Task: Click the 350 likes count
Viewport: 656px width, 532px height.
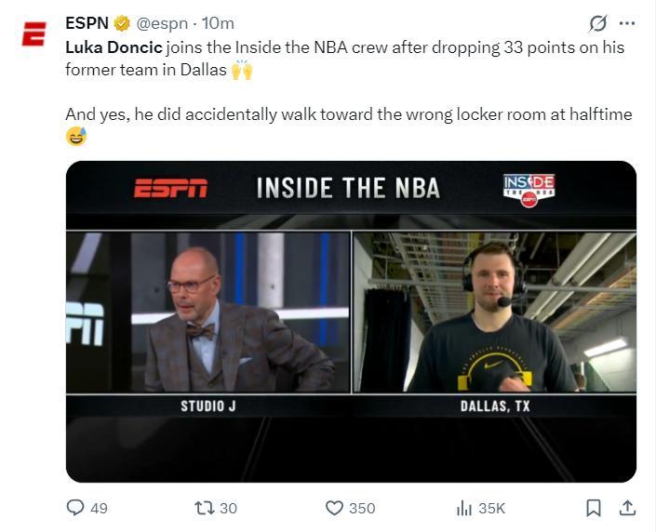Action: point(362,508)
